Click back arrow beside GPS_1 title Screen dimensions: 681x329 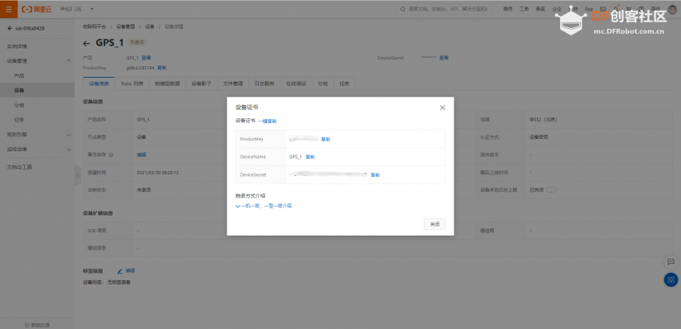pyautogui.click(x=87, y=43)
